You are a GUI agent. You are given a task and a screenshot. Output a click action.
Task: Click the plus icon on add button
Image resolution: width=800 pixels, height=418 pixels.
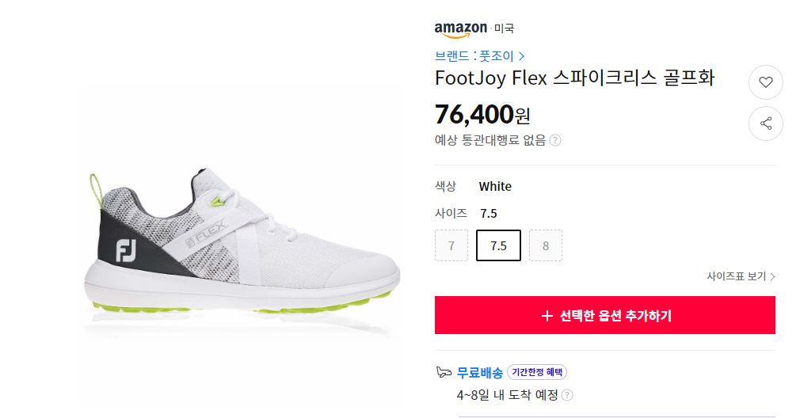point(547,316)
